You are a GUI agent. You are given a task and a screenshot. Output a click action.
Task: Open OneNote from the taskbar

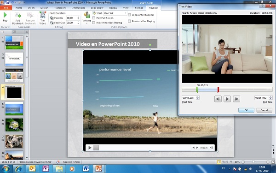pyautogui.click(x=46, y=168)
